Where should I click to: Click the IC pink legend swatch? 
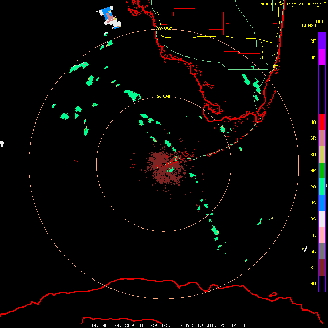pyautogui.click(x=322, y=235)
